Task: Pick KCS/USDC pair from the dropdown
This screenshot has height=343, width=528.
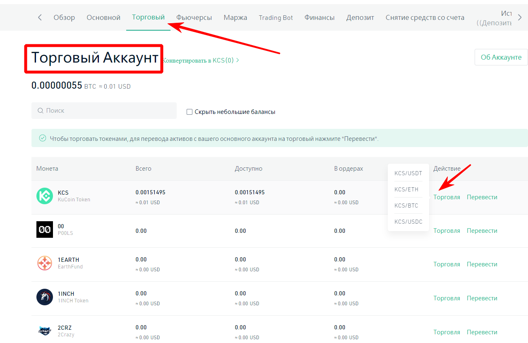Action: (408, 222)
